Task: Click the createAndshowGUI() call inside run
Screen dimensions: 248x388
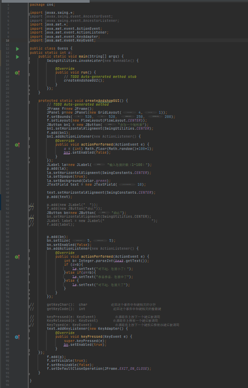Action: coord(84,81)
